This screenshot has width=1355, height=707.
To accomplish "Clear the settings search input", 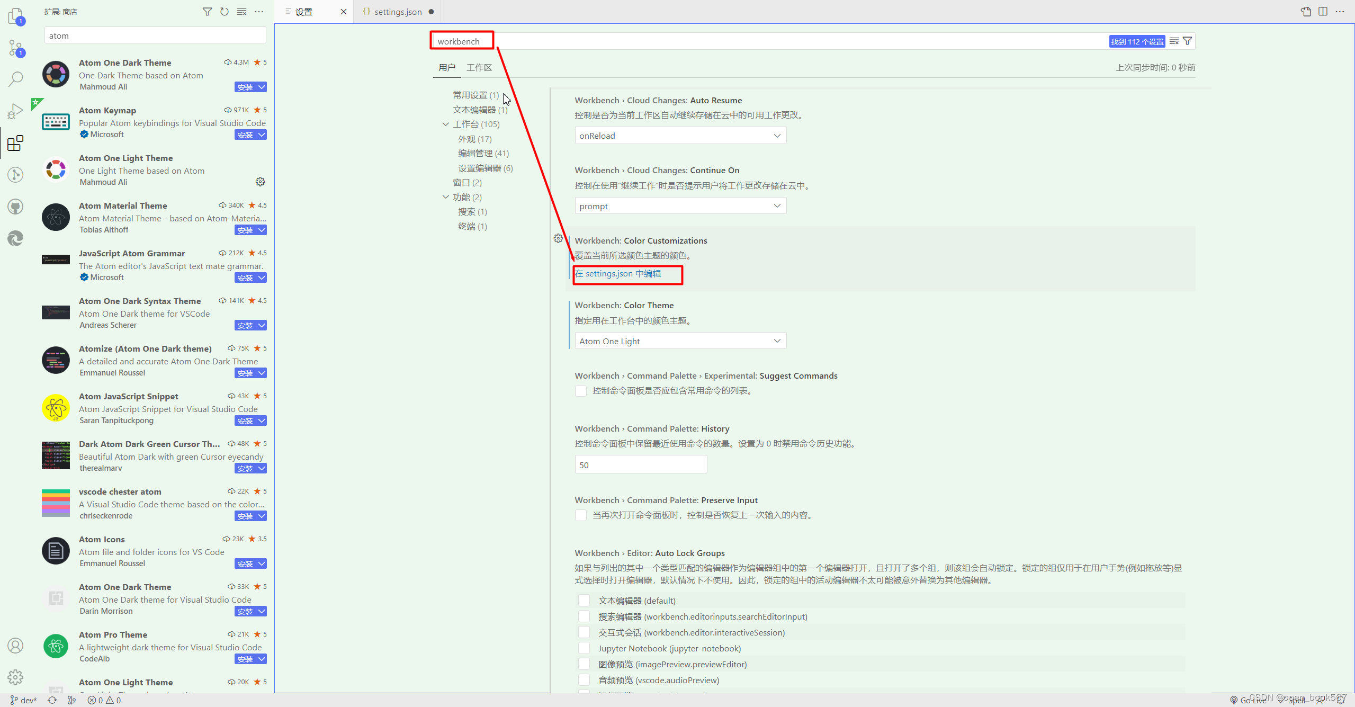I will pyautogui.click(x=1174, y=41).
